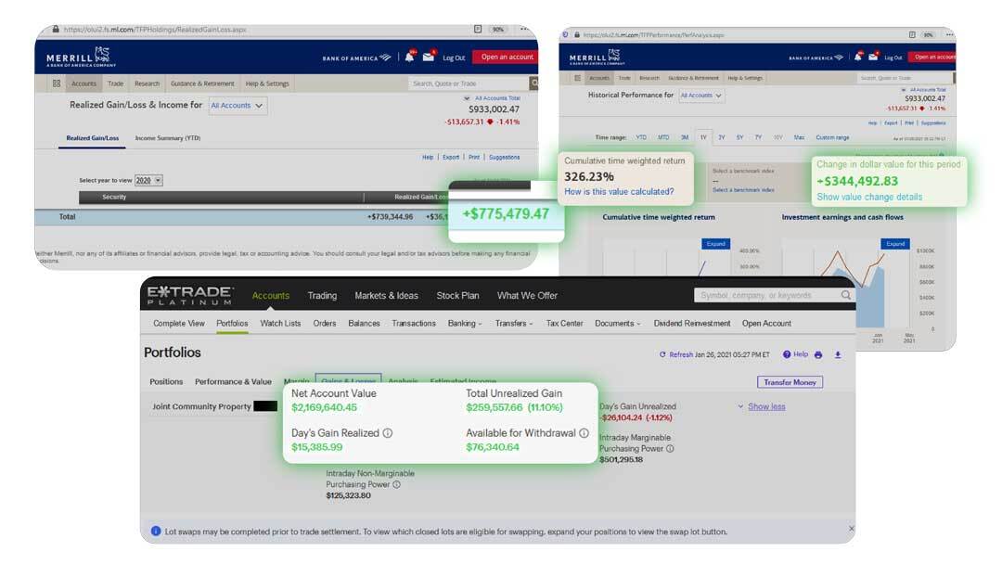This screenshot has height=564, width=1002.
Task: Select the YTD time range
Action: [641, 137]
